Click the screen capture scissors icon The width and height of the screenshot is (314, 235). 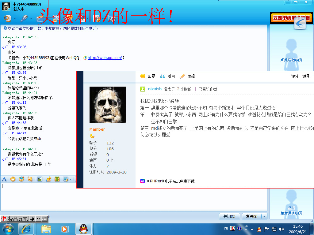(x=66, y=179)
